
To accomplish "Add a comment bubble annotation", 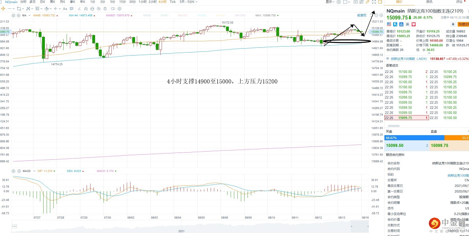I will [72, 9].
